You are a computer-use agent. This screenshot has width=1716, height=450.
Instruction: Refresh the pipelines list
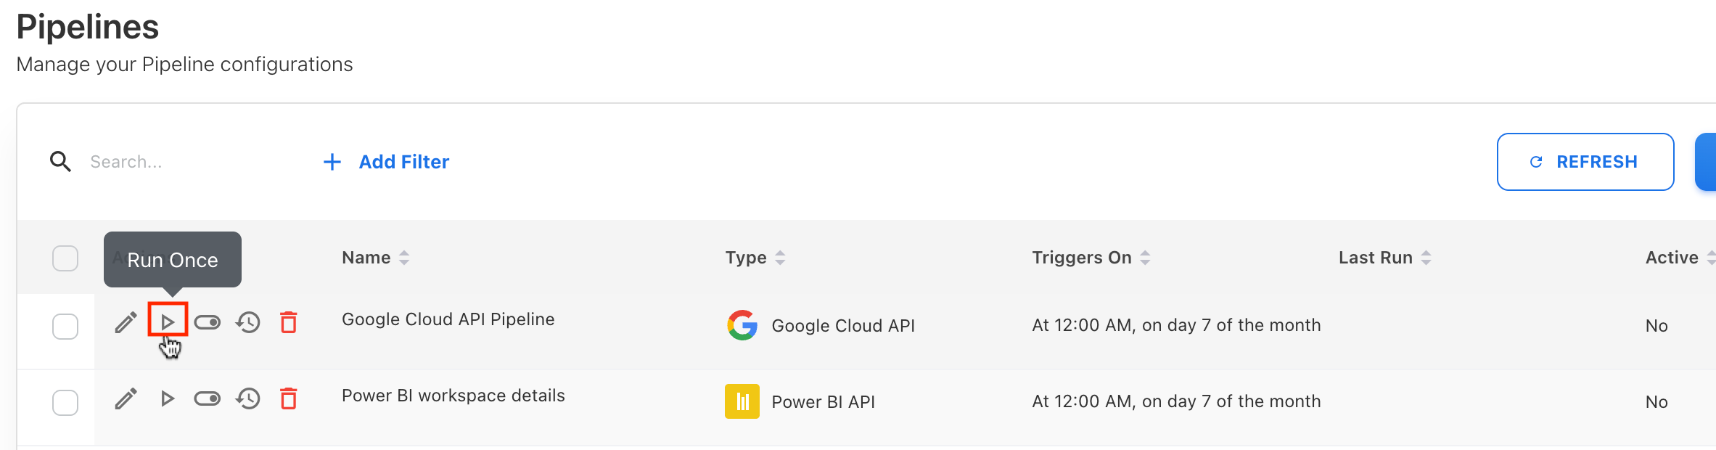point(1585,162)
